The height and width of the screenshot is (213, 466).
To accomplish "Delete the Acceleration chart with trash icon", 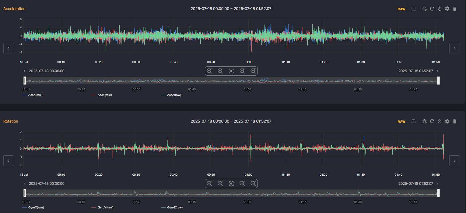I will pos(455,9).
